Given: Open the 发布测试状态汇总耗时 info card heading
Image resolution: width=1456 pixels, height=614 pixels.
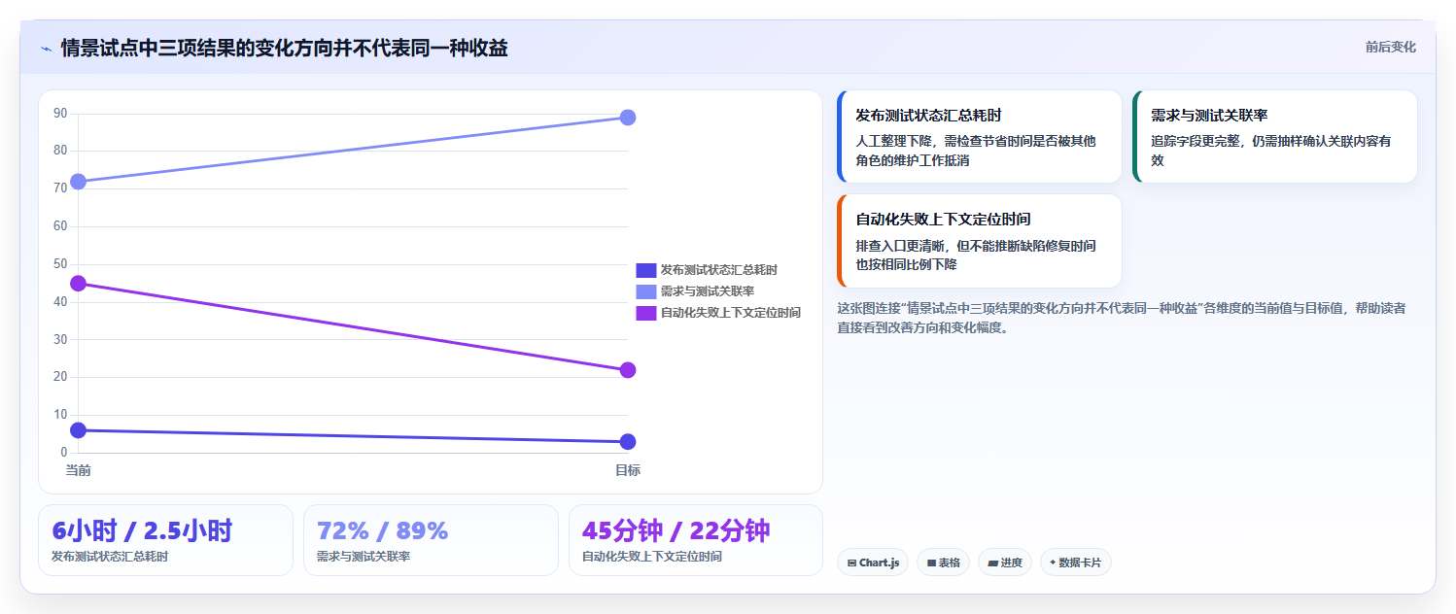Looking at the screenshot, I should pos(928,116).
